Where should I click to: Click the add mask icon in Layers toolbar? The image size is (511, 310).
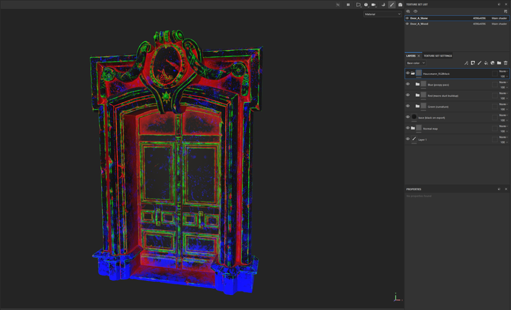[473, 63]
